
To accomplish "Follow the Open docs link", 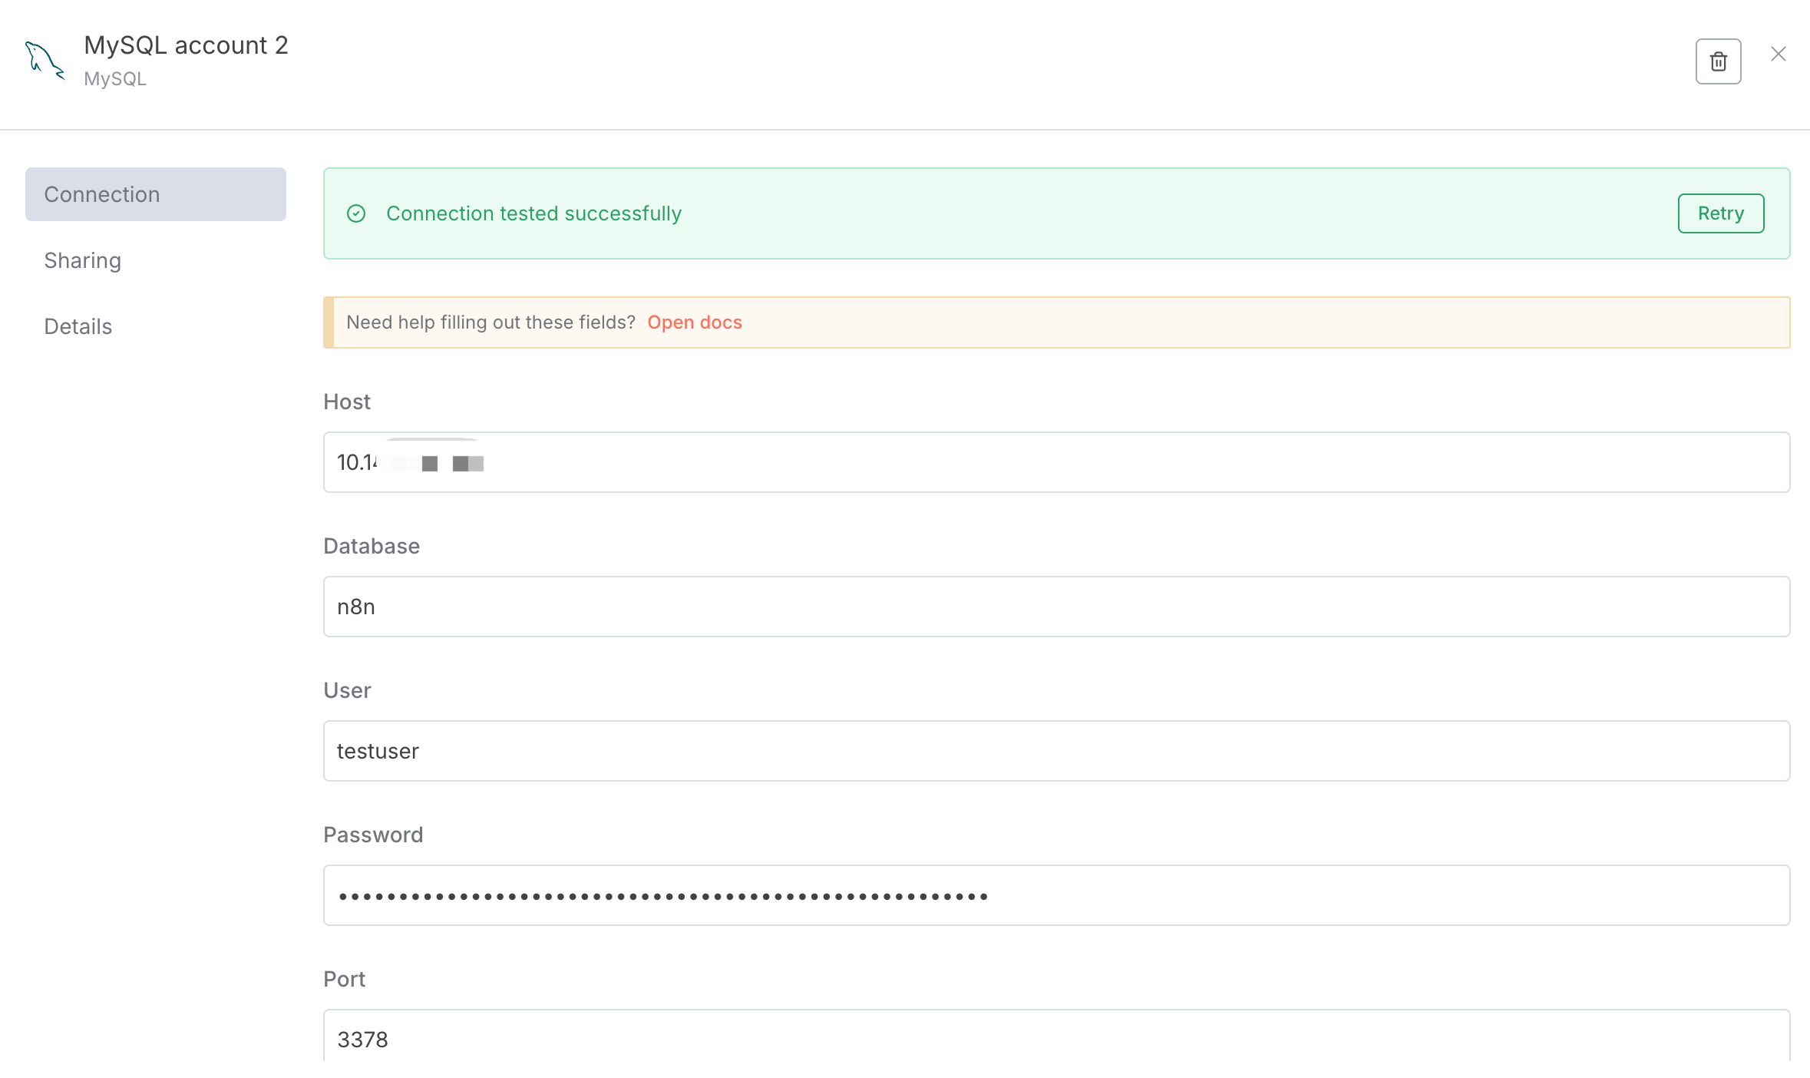I will 694,322.
